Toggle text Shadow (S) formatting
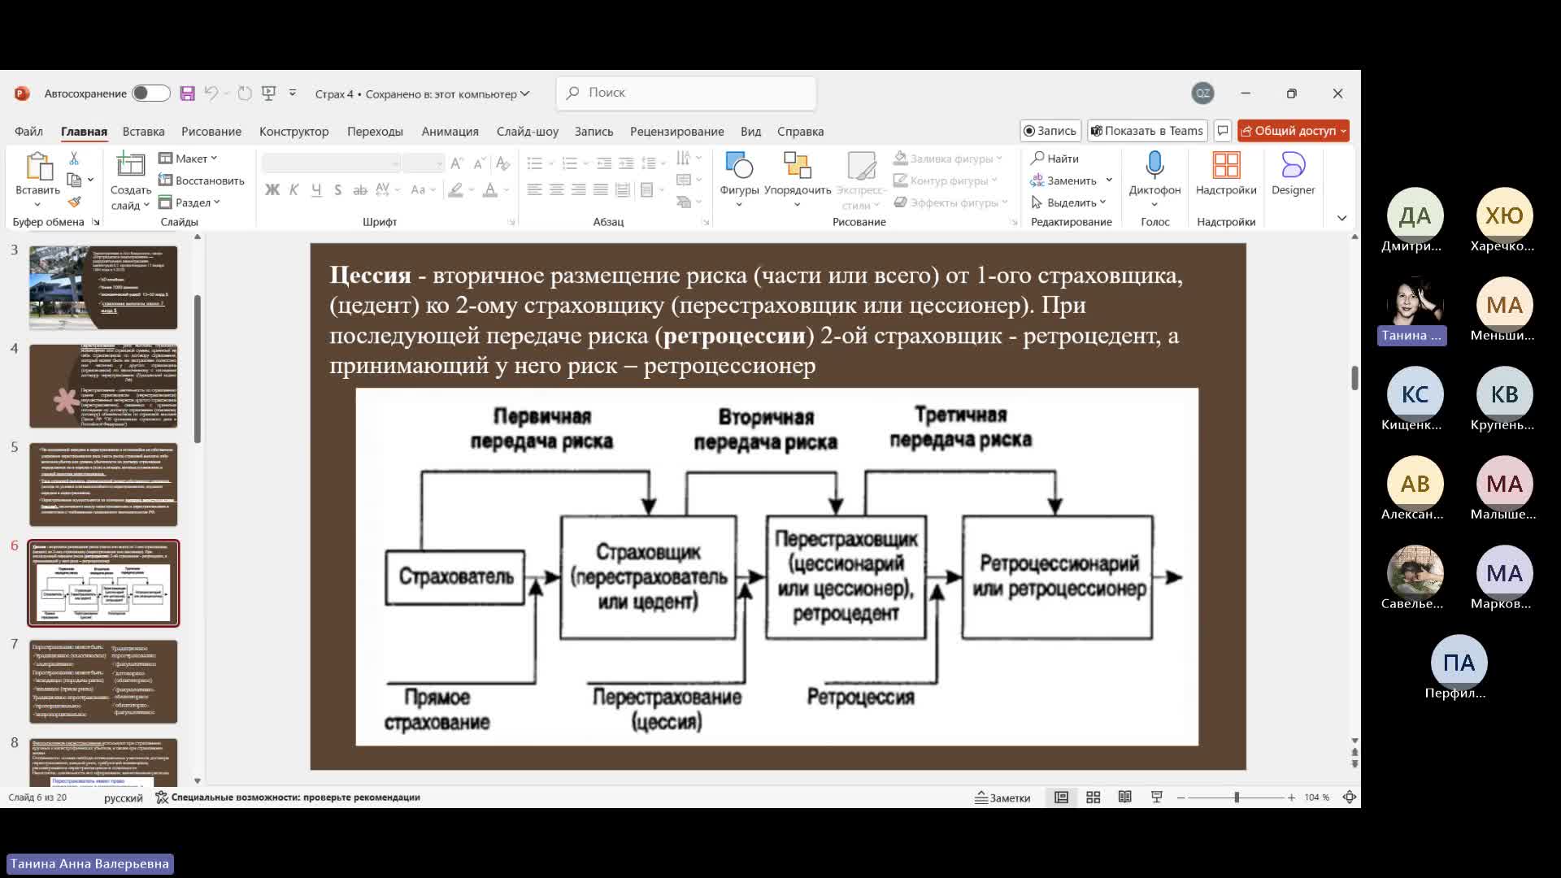The height and width of the screenshot is (878, 1561). click(x=337, y=189)
